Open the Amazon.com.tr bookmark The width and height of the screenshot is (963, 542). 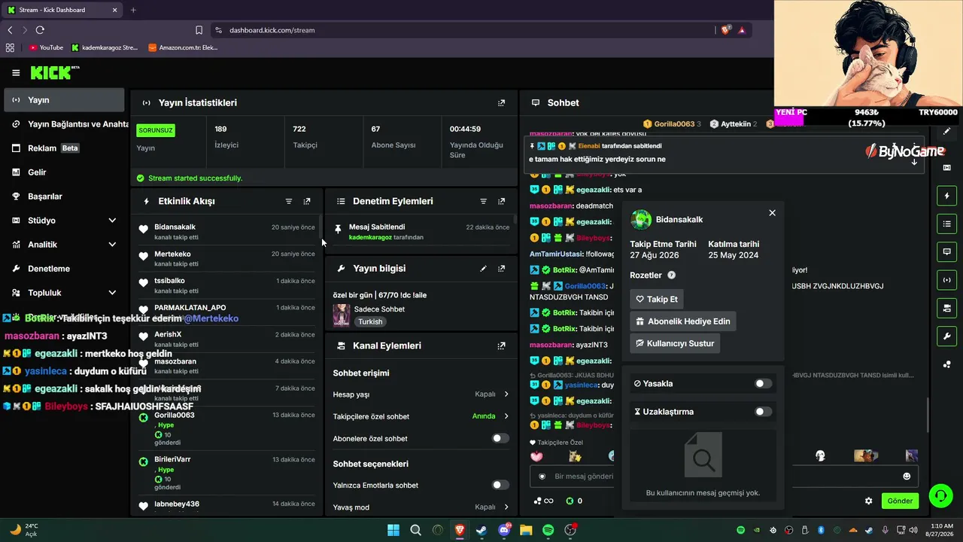[x=183, y=47]
